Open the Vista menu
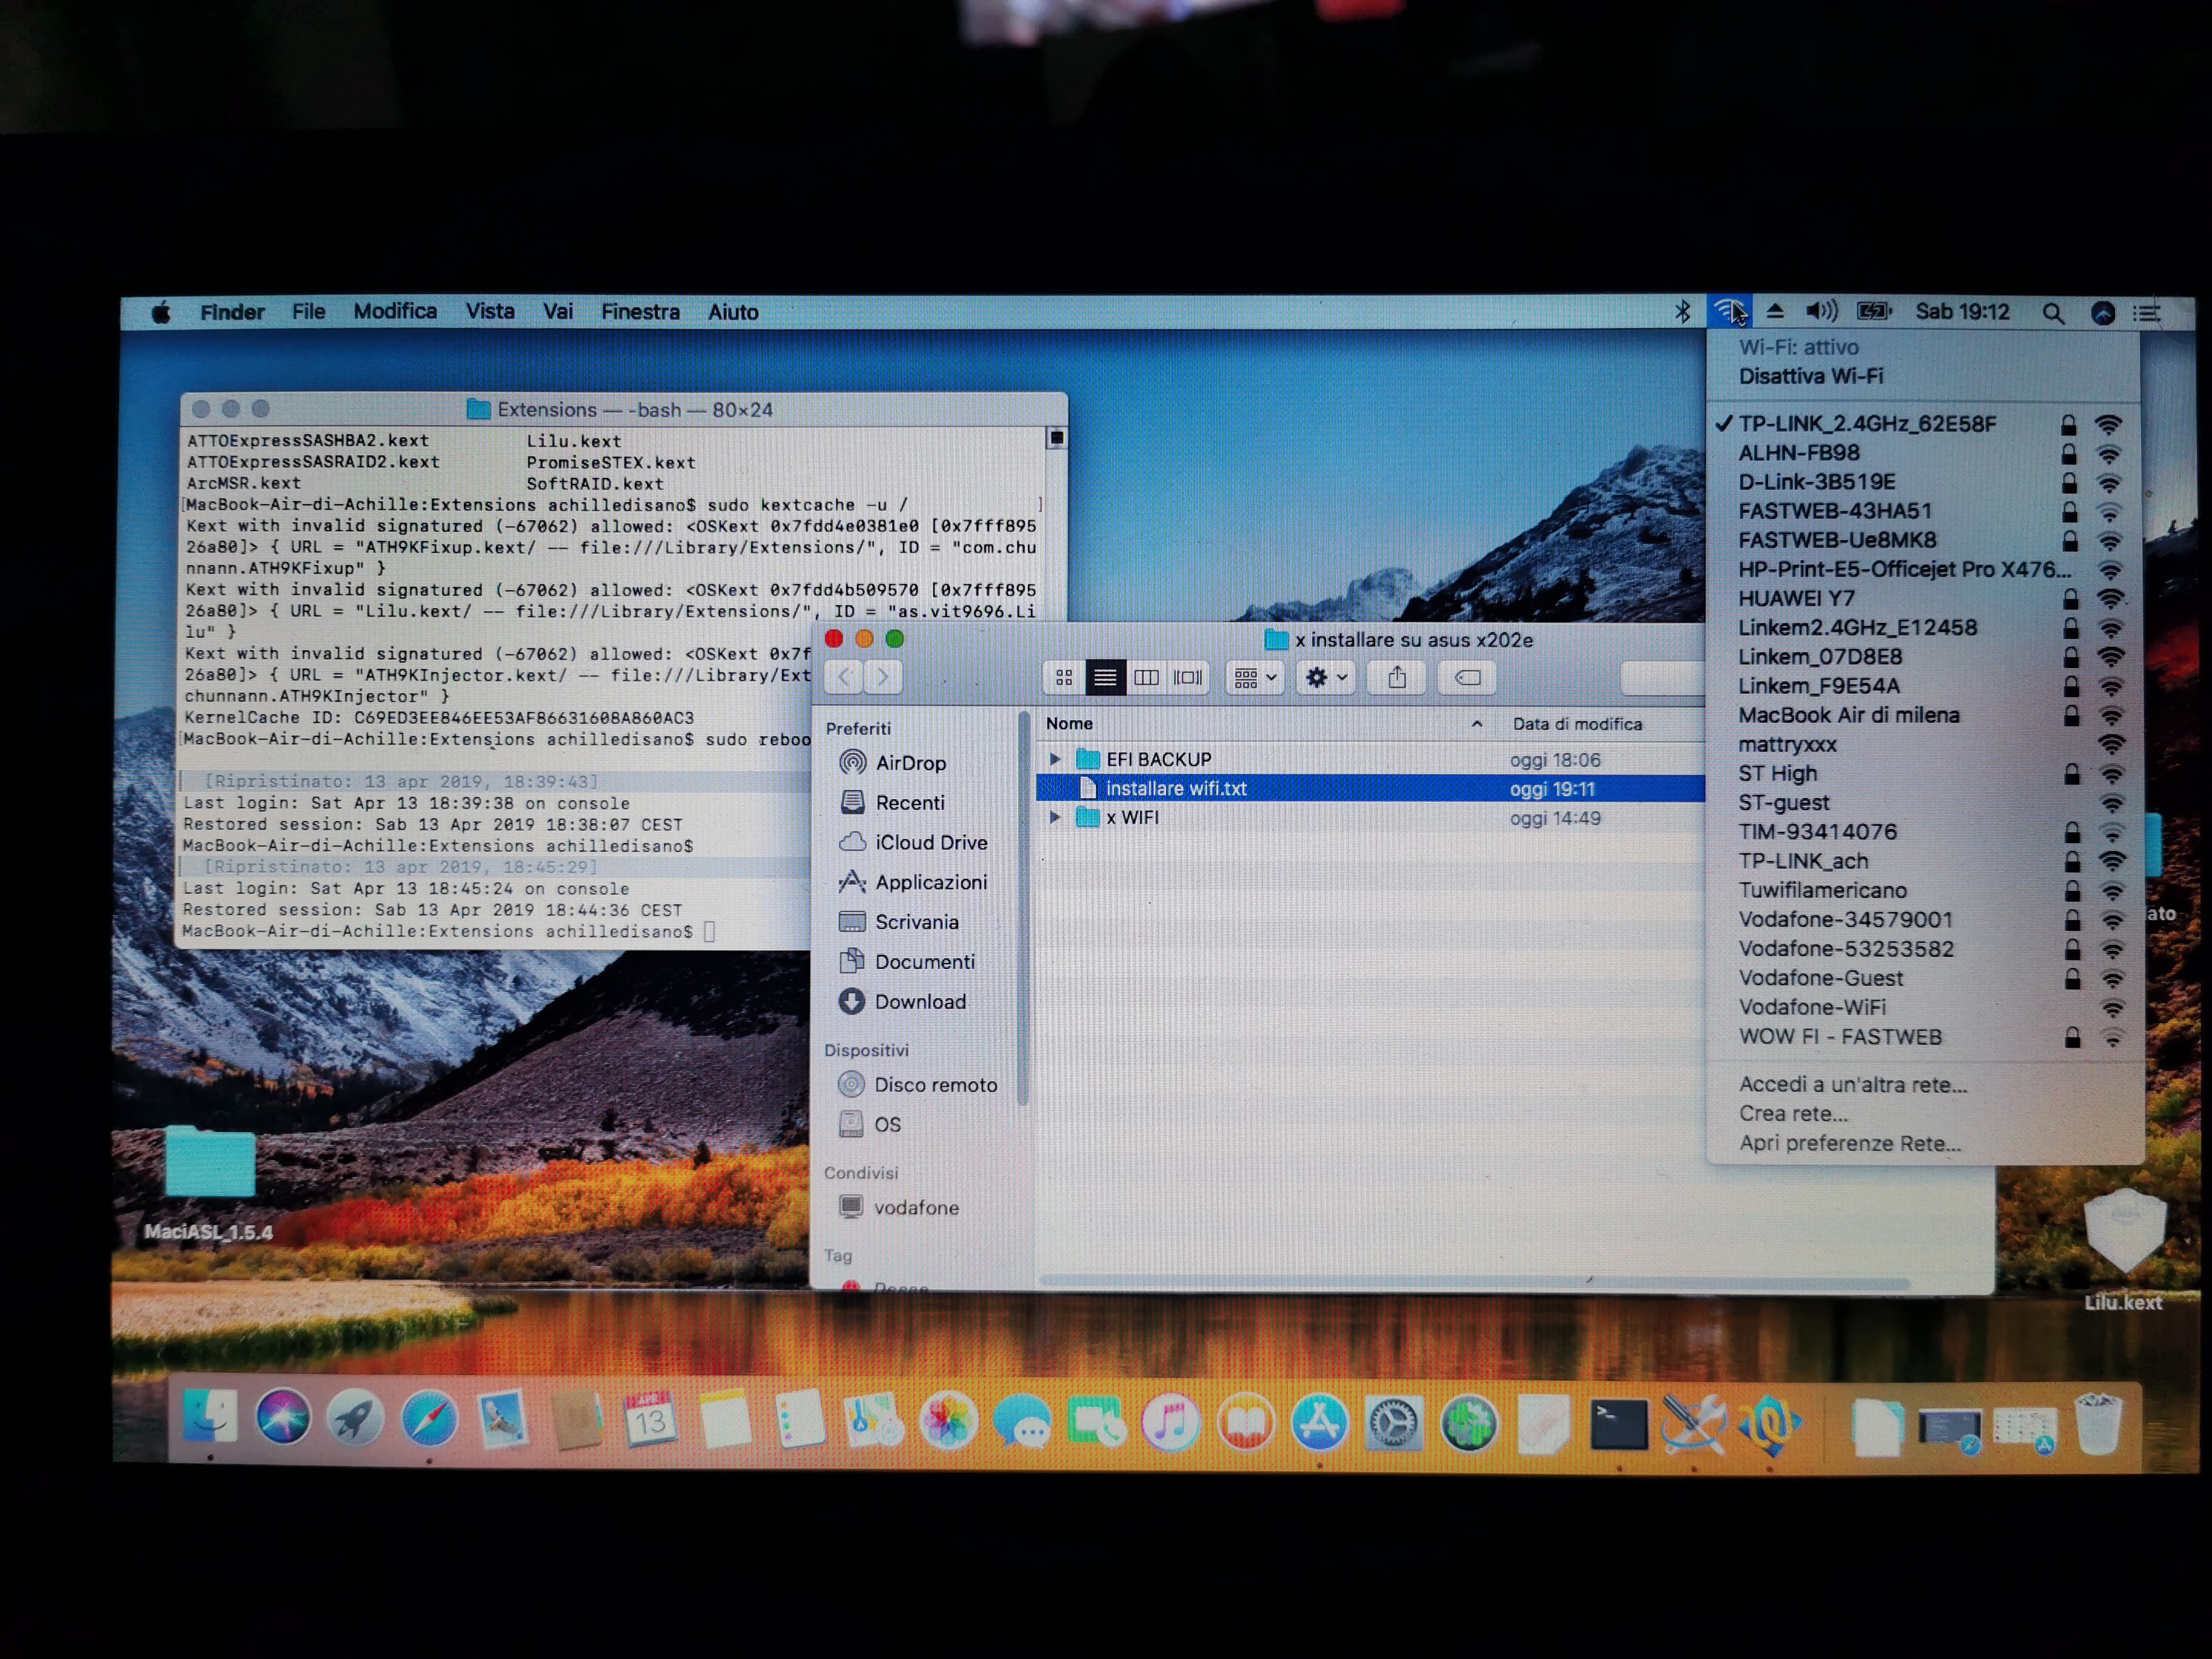This screenshot has width=2212, height=1659. pos(489,312)
